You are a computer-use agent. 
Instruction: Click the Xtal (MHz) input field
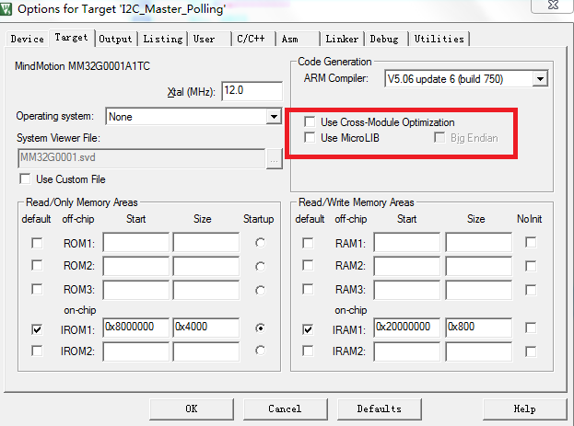coord(251,91)
